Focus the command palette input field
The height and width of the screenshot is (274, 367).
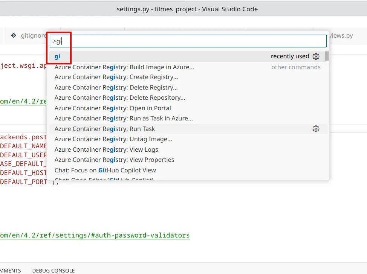tap(188, 41)
